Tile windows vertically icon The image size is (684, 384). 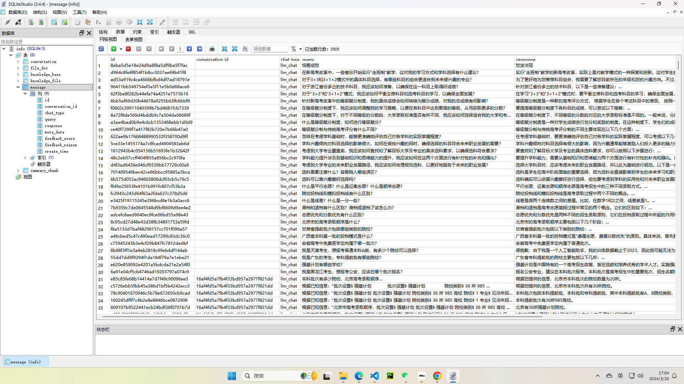(196, 22)
